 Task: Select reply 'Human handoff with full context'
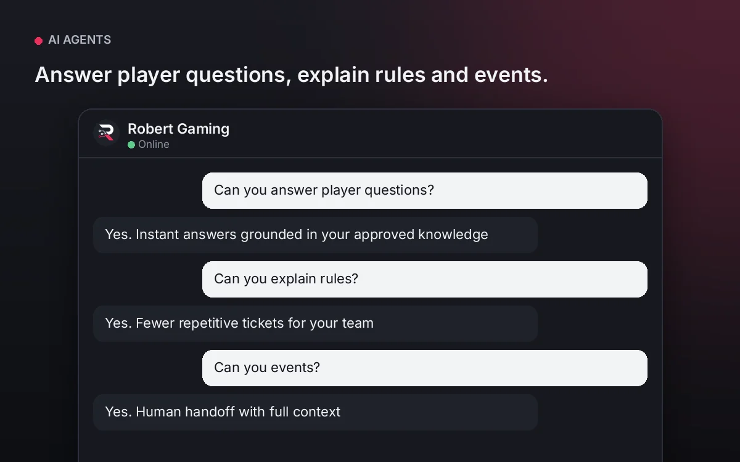[315, 412]
